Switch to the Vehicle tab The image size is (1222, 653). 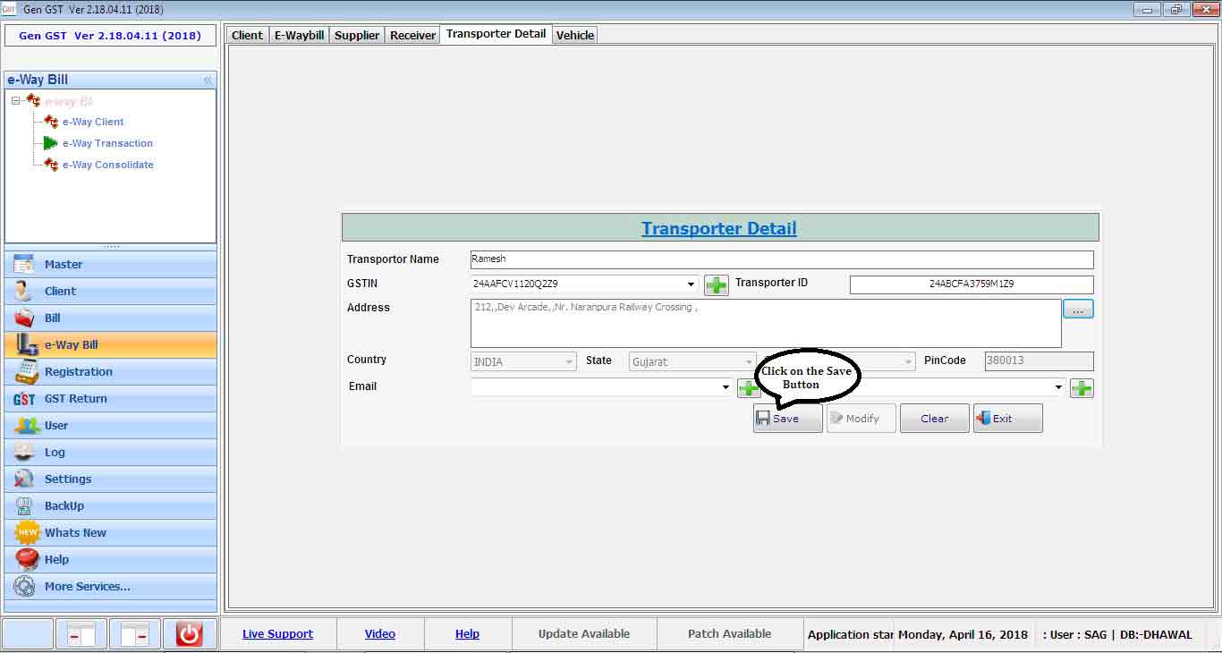574,35
